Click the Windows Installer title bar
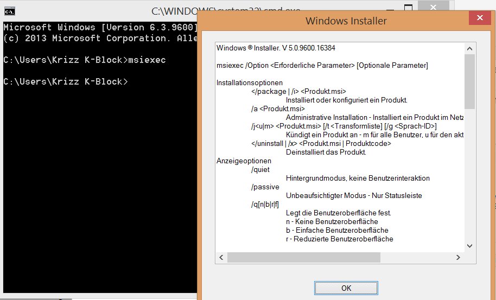 point(346,21)
